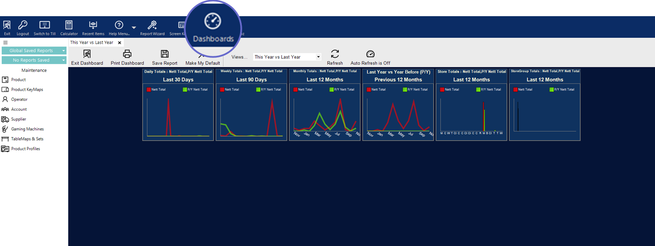655x246 pixels.
Task: Click the Save Report disk icon
Action: pyautogui.click(x=165, y=54)
